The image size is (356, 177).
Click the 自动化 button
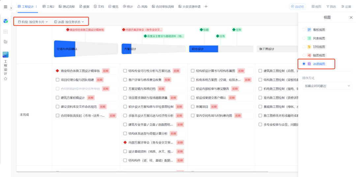pos(297,7)
